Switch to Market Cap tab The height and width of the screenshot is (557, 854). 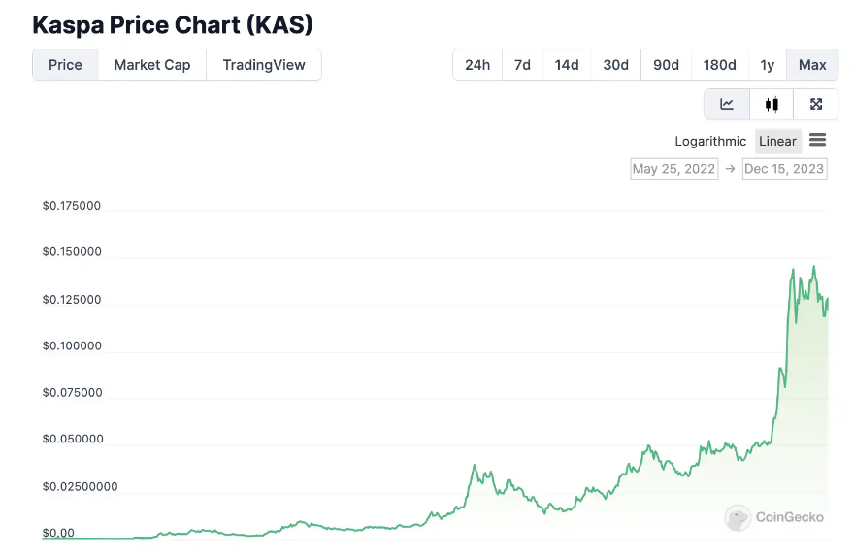[x=152, y=65]
